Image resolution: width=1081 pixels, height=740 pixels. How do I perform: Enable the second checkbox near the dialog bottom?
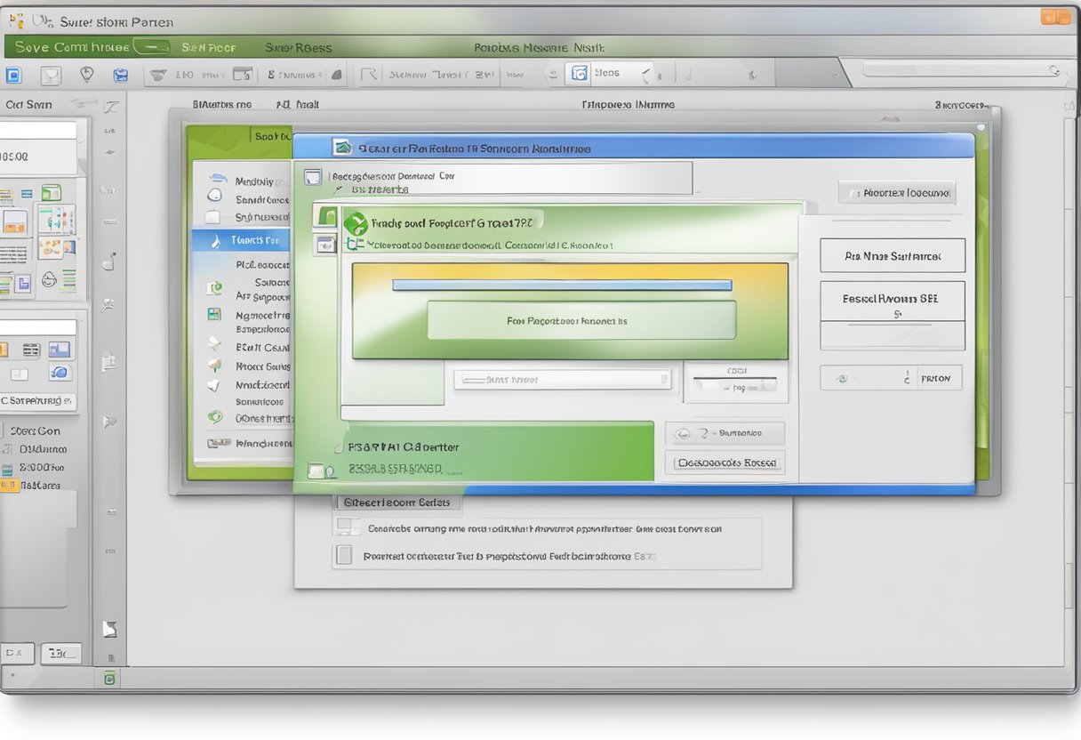(345, 553)
